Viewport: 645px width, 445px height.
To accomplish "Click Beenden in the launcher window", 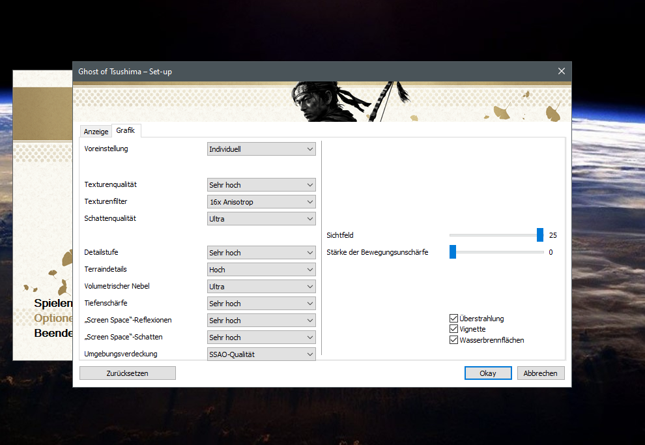I will coord(53,333).
